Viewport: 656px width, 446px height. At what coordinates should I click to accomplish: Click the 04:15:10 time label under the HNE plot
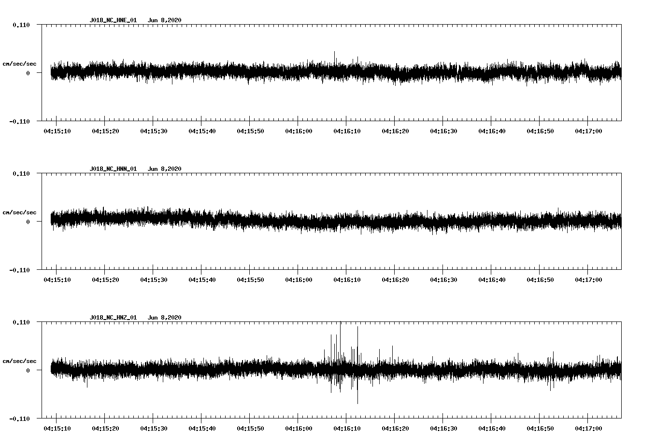(x=57, y=131)
